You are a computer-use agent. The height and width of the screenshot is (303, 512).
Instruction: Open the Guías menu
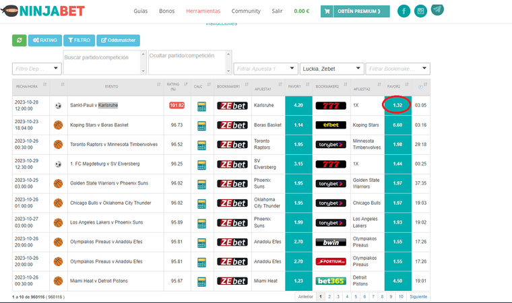[x=140, y=11]
